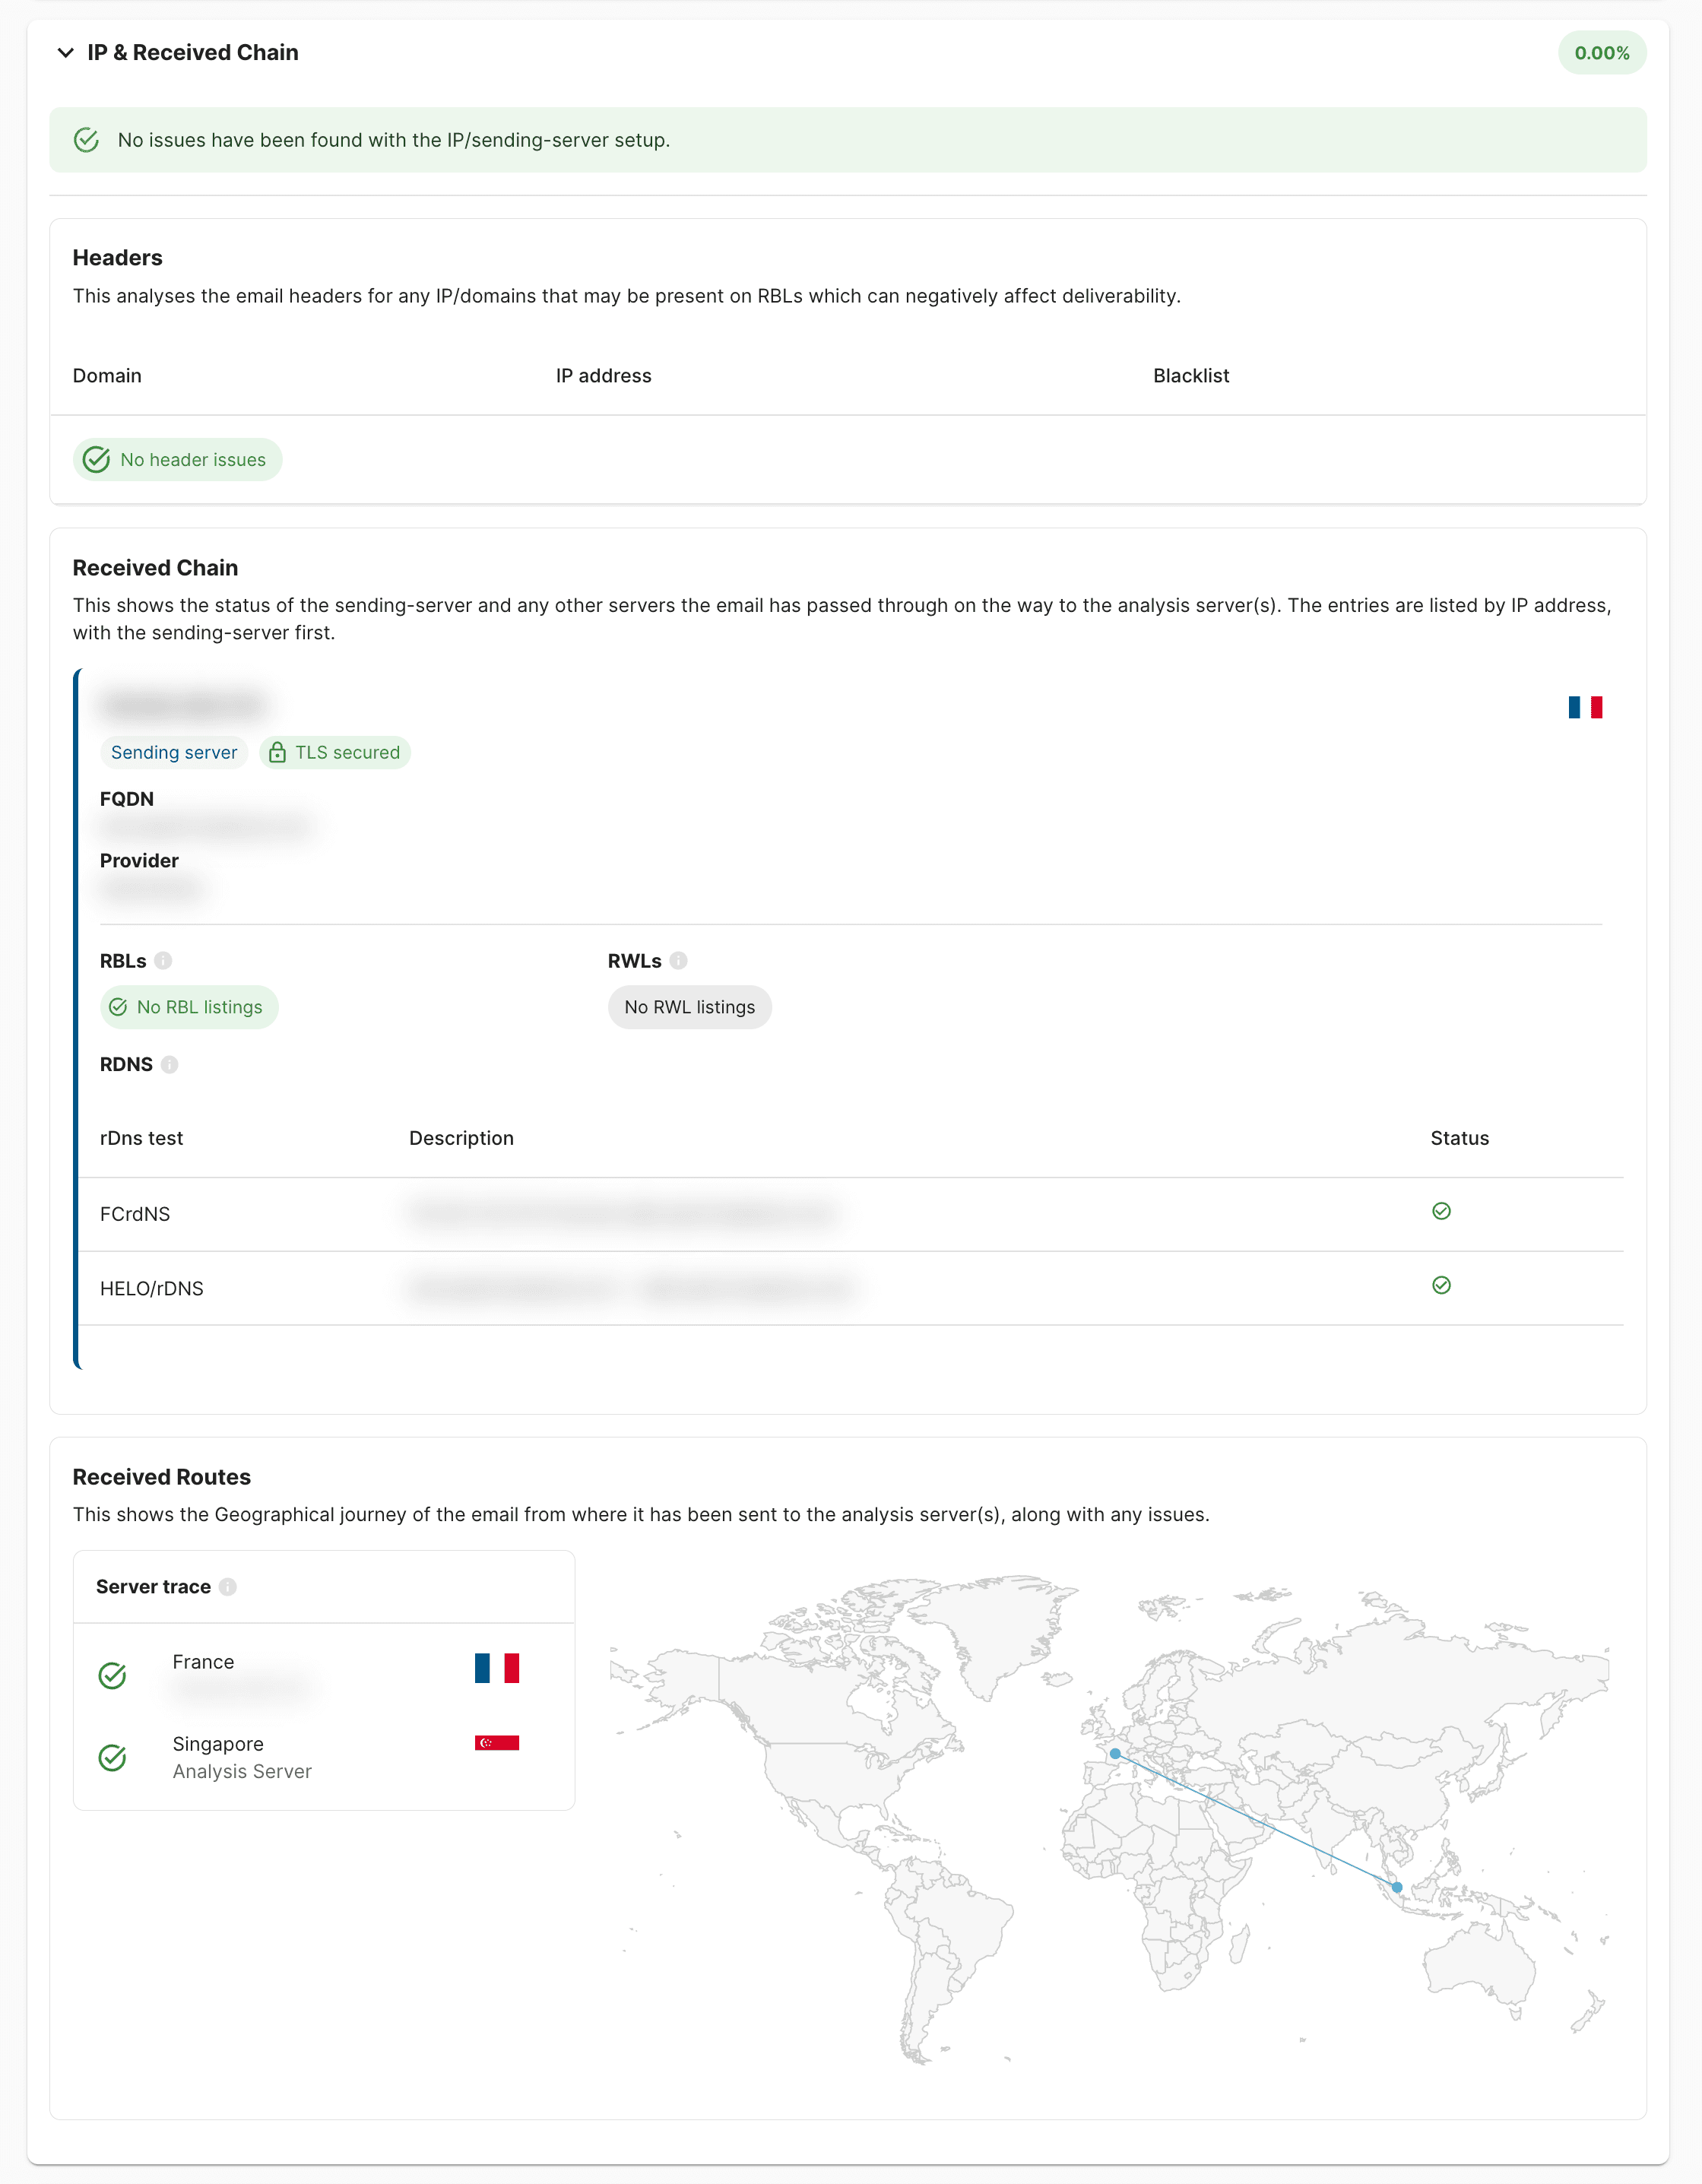Click the HELO/rDNS green status checkmark
The width and height of the screenshot is (1702, 2184).
point(1441,1285)
